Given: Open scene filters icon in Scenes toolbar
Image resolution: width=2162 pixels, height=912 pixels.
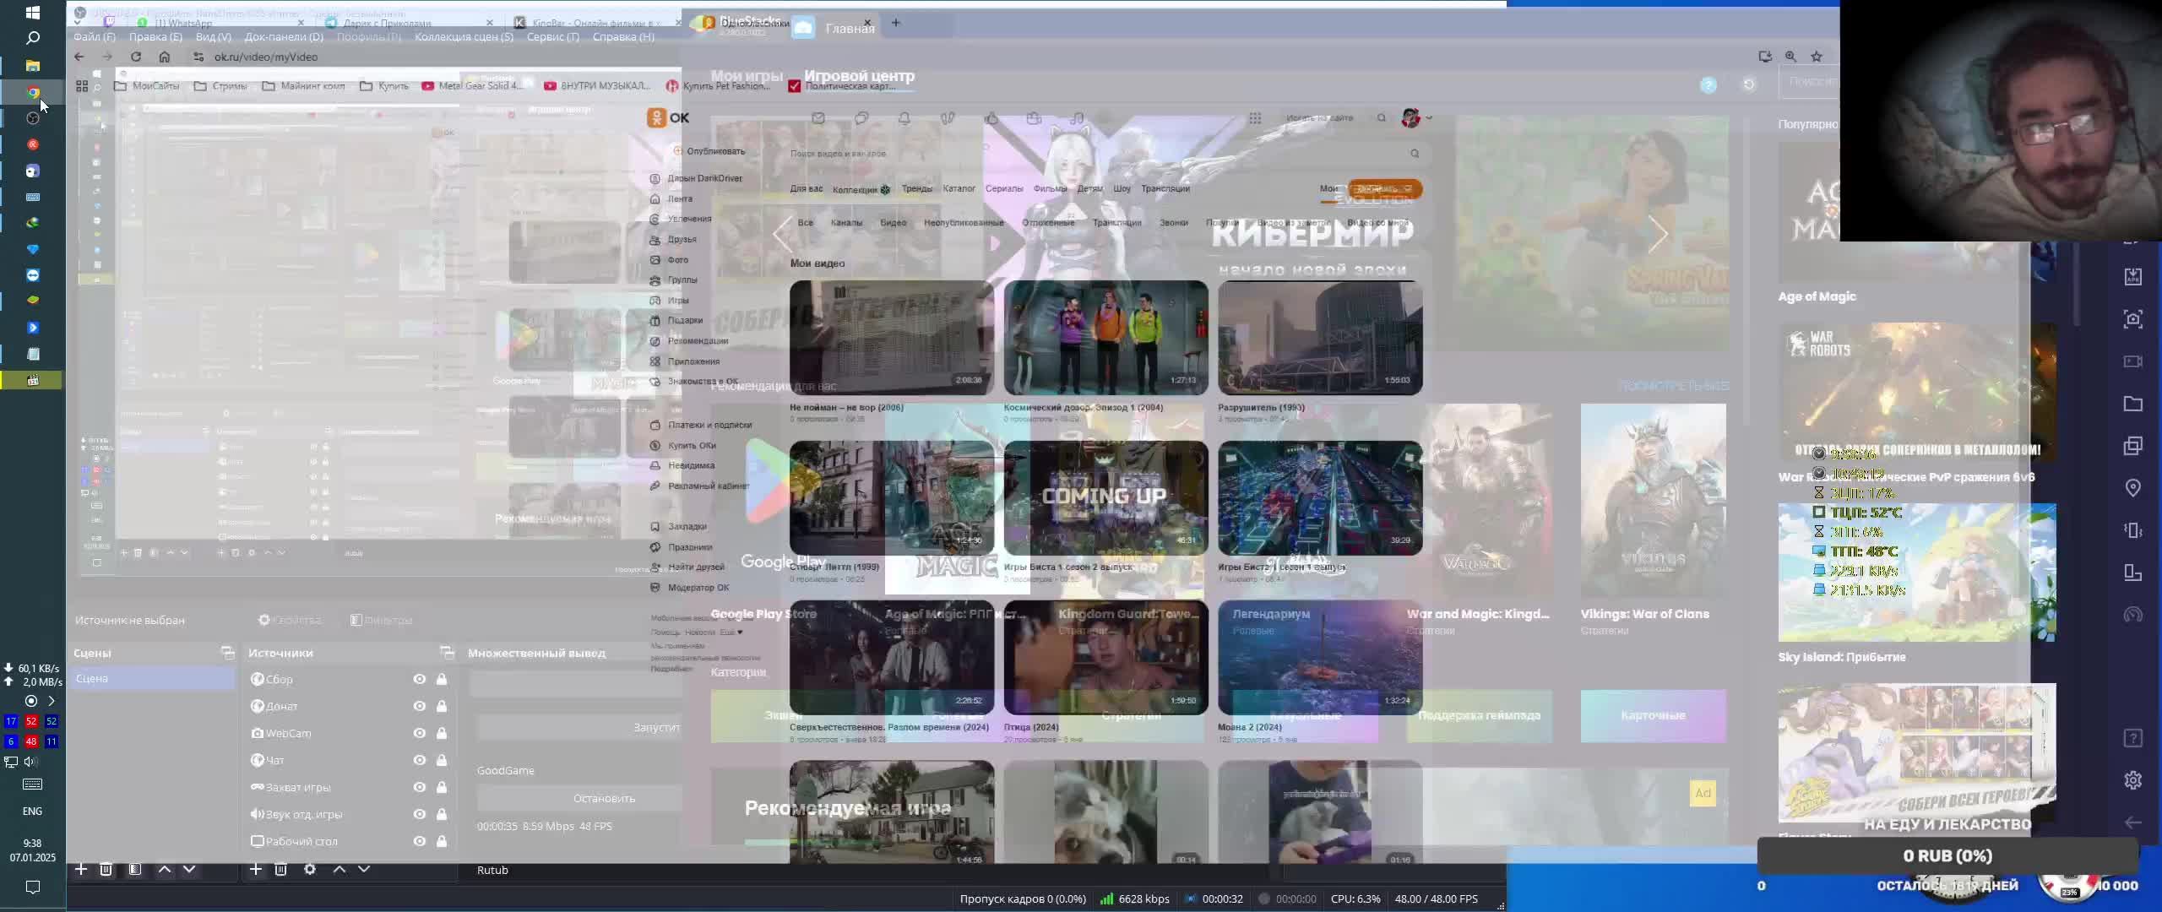Looking at the screenshot, I should coord(135,869).
